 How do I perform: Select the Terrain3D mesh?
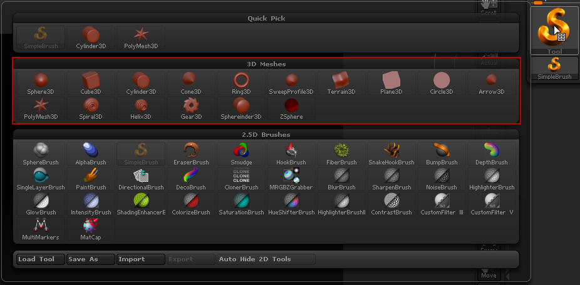click(341, 83)
